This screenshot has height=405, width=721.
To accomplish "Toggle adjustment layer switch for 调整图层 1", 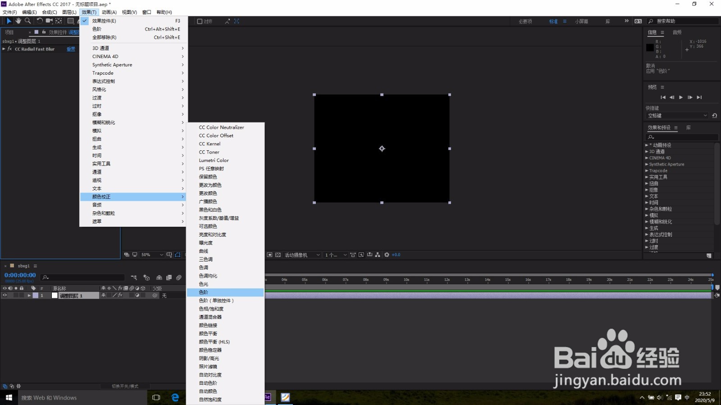I will (x=137, y=295).
